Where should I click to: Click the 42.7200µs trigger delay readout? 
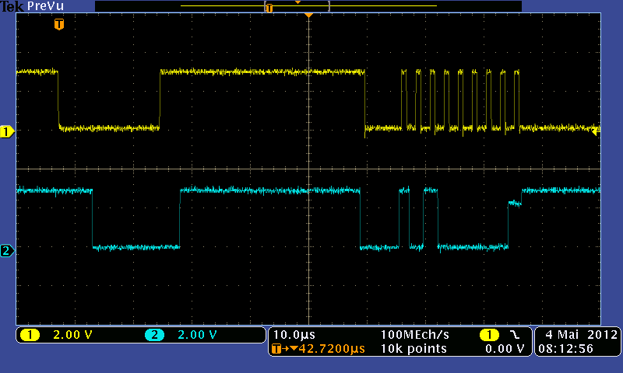(332, 349)
